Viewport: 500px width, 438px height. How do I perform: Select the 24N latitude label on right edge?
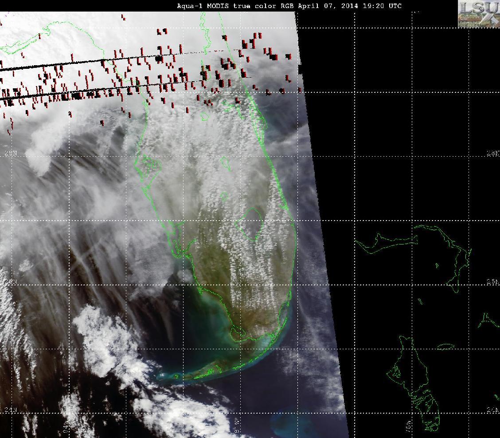[x=493, y=410]
